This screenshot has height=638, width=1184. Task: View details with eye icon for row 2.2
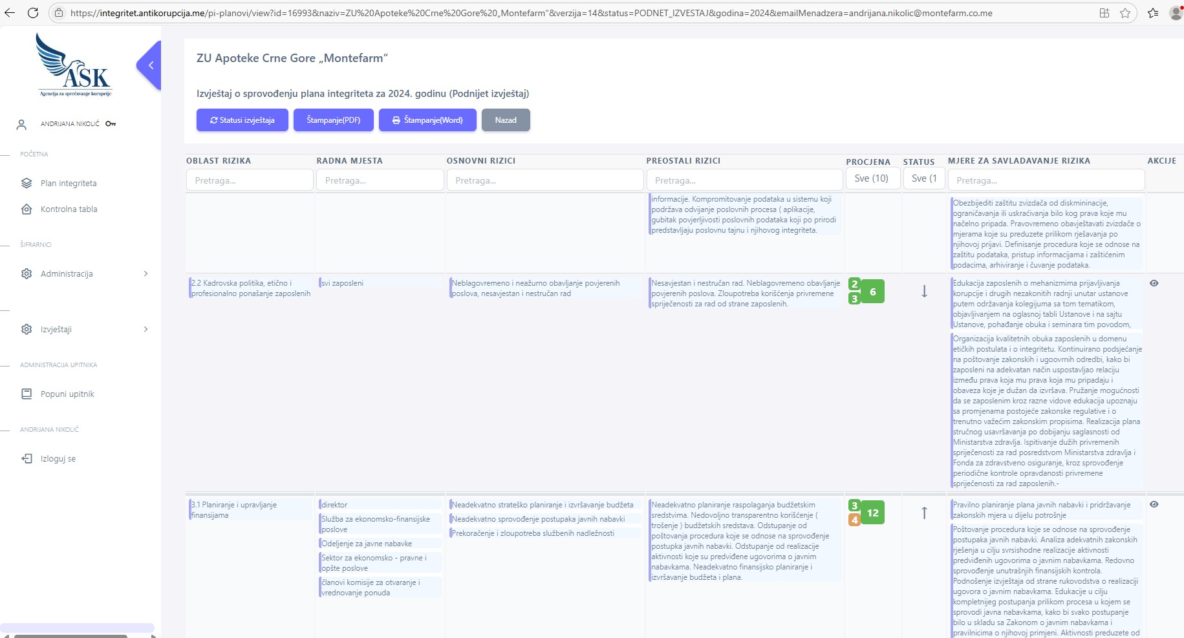1154,283
